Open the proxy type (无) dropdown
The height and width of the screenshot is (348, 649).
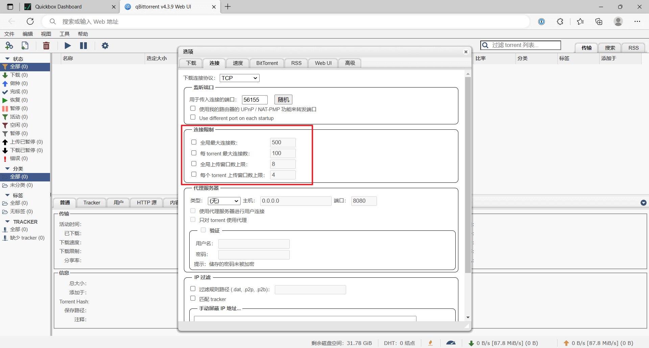[224, 201]
